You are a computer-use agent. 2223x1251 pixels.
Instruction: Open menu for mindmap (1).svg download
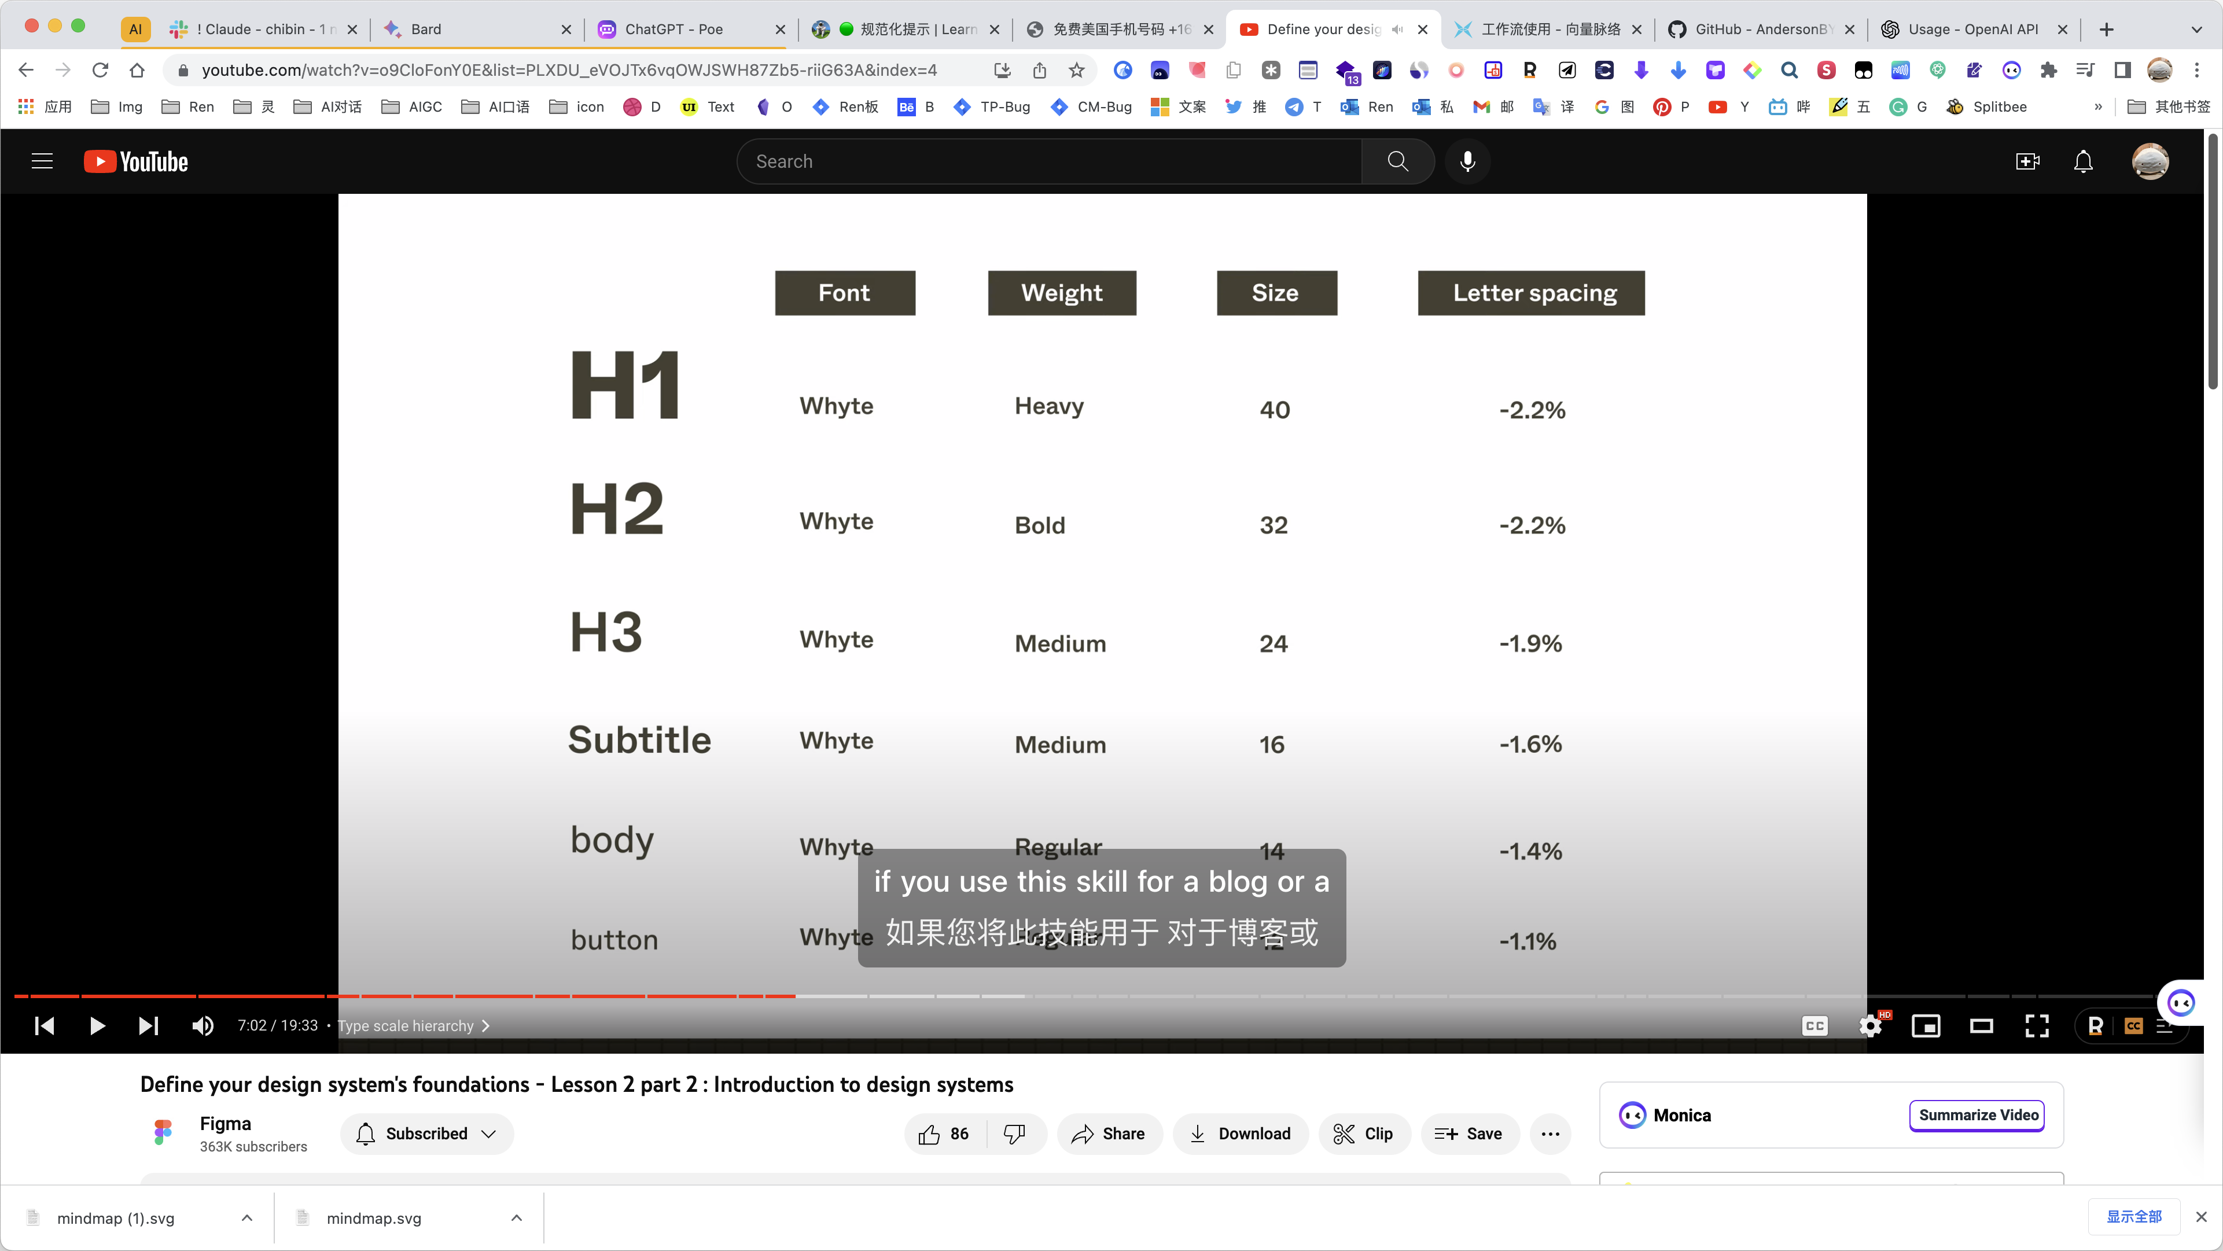(x=247, y=1217)
